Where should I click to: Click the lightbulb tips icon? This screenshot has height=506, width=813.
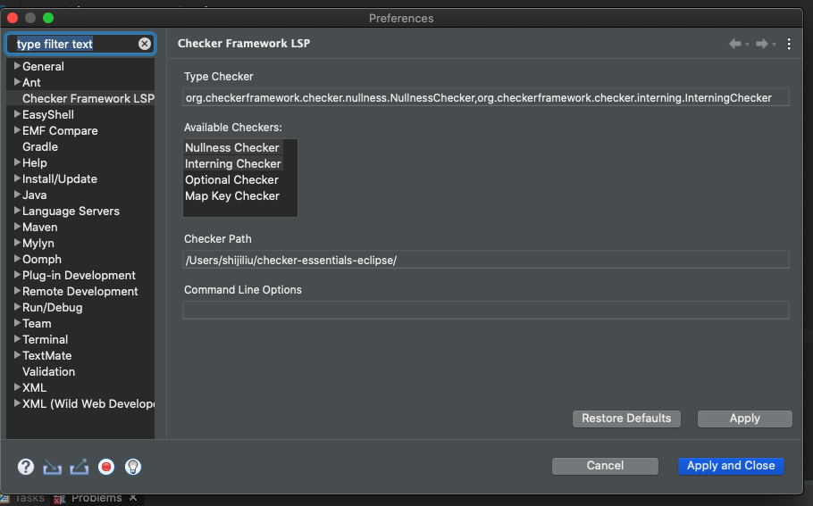click(x=133, y=467)
